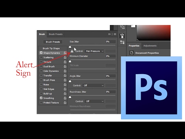Enable the Protect Texture checkbox
The image size is (185, 139).
(41, 102)
